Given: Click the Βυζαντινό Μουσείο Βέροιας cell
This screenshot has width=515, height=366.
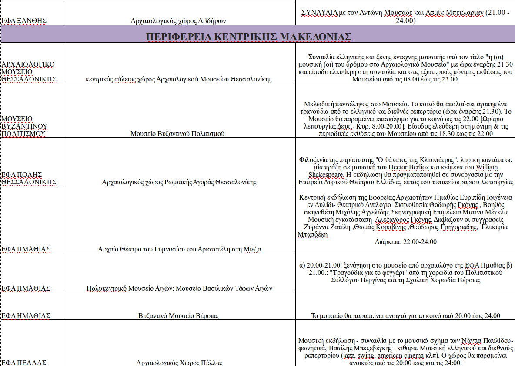Looking at the screenshot, I should click(x=178, y=315).
